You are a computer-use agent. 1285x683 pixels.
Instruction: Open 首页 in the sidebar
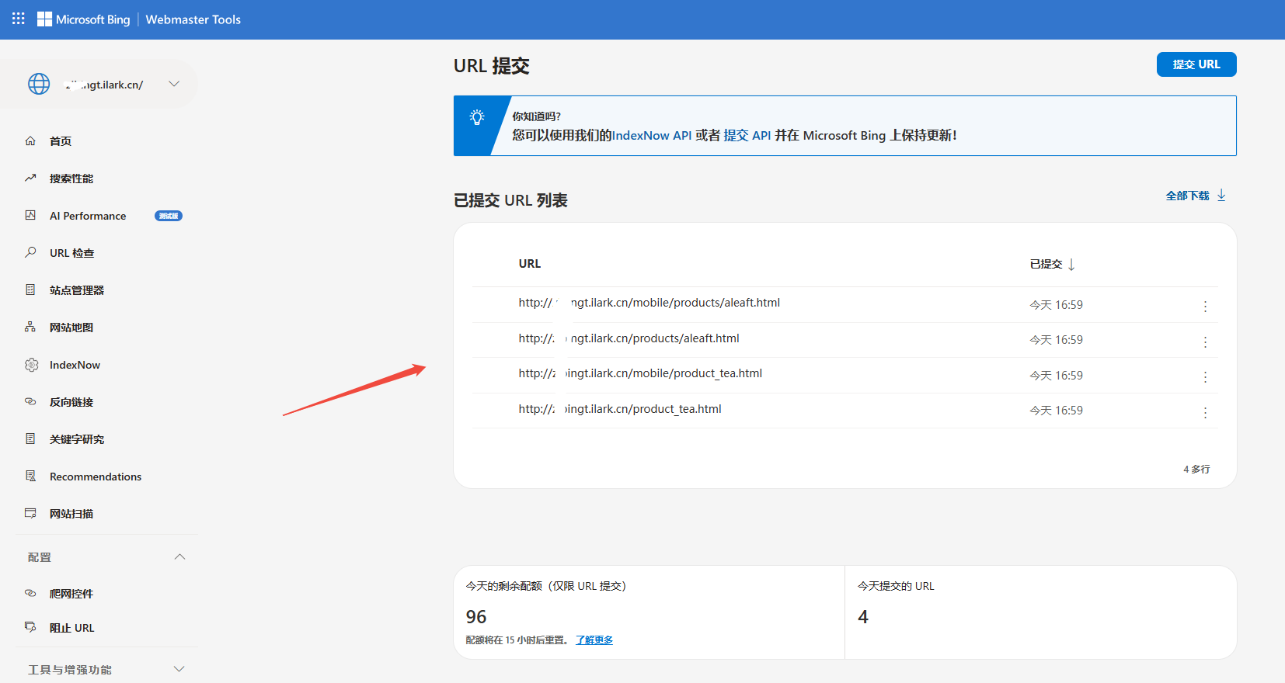[x=61, y=141]
